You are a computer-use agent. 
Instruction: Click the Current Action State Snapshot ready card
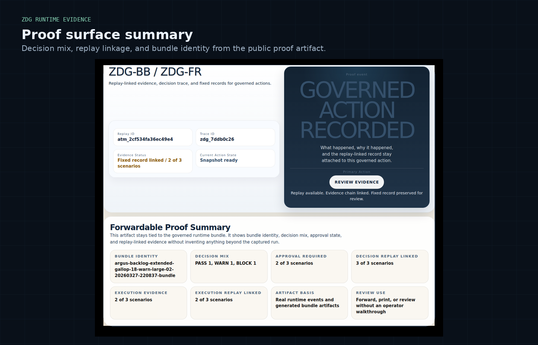[x=235, y=158]
